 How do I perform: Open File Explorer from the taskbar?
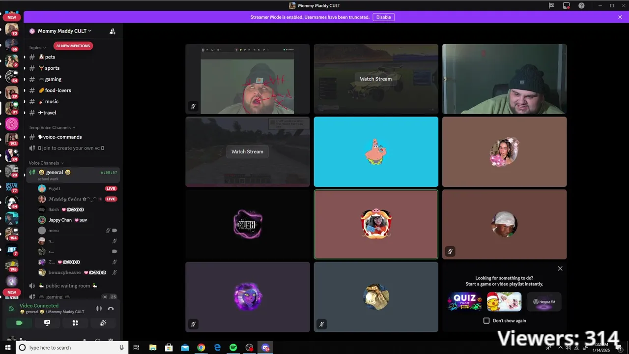152,348
